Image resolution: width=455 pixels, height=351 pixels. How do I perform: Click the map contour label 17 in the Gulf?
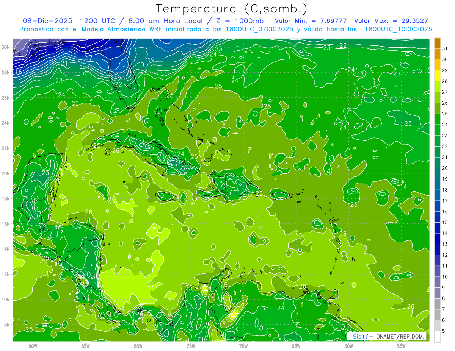(89, 58)
